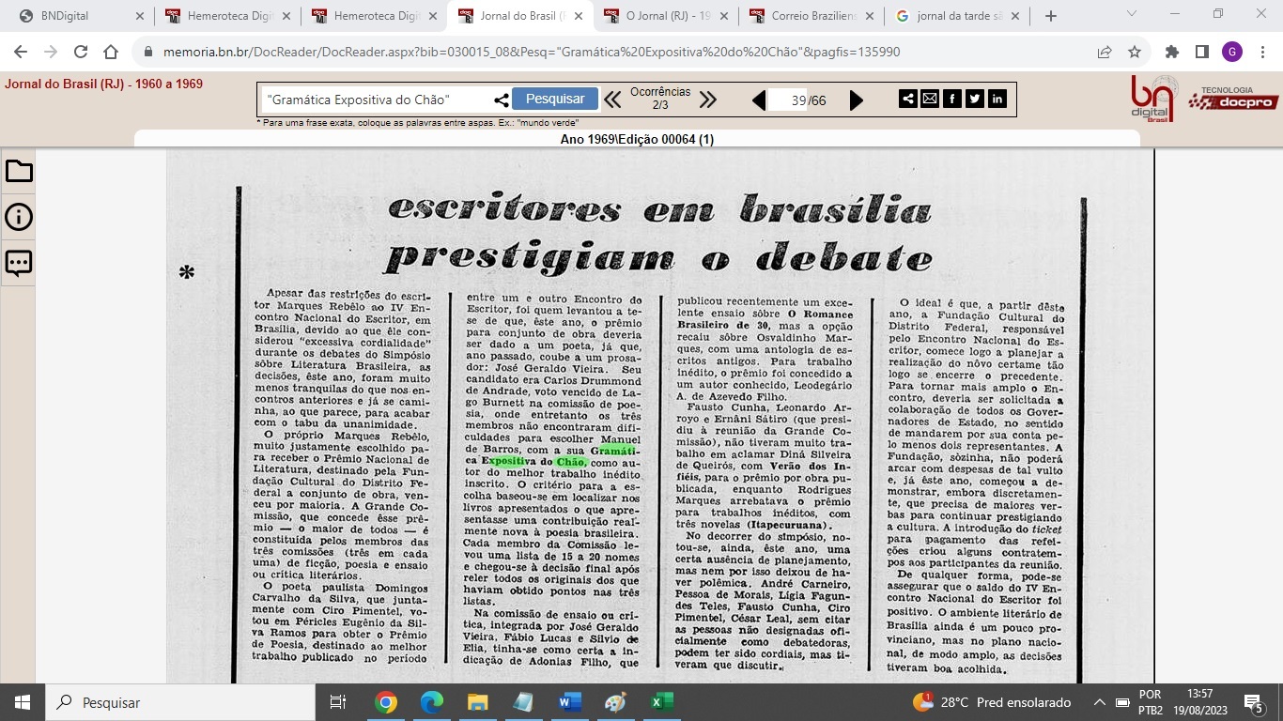This screenshot has width=1283, height=721.
Task: Click headline escritores em brasília
Action: (x=660, y=208)
